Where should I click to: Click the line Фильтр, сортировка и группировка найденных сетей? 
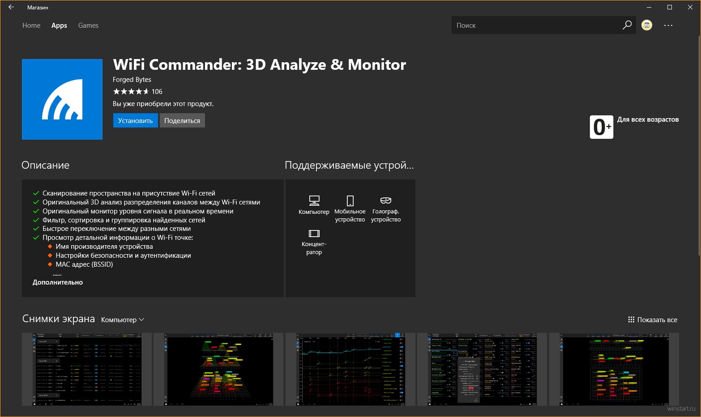[x=124, y=220]
